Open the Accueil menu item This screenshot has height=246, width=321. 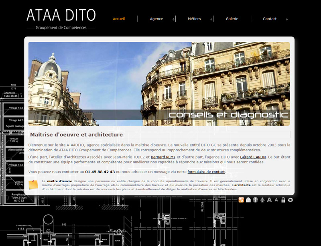click(x=119, y=18)
